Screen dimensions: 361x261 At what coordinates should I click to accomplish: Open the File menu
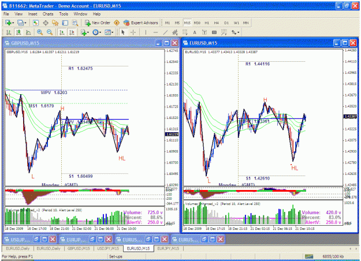pyautogui.click(x=6, y=14)
